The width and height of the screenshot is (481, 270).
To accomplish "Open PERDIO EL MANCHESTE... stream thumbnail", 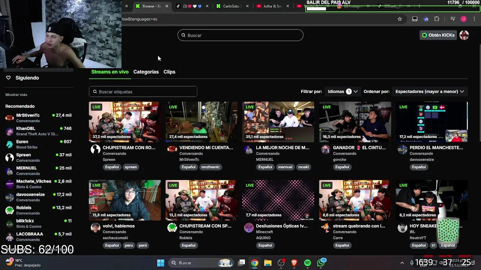I will (431, 122).
